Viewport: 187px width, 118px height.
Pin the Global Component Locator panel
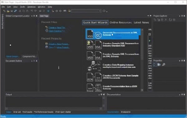point(34,16)
